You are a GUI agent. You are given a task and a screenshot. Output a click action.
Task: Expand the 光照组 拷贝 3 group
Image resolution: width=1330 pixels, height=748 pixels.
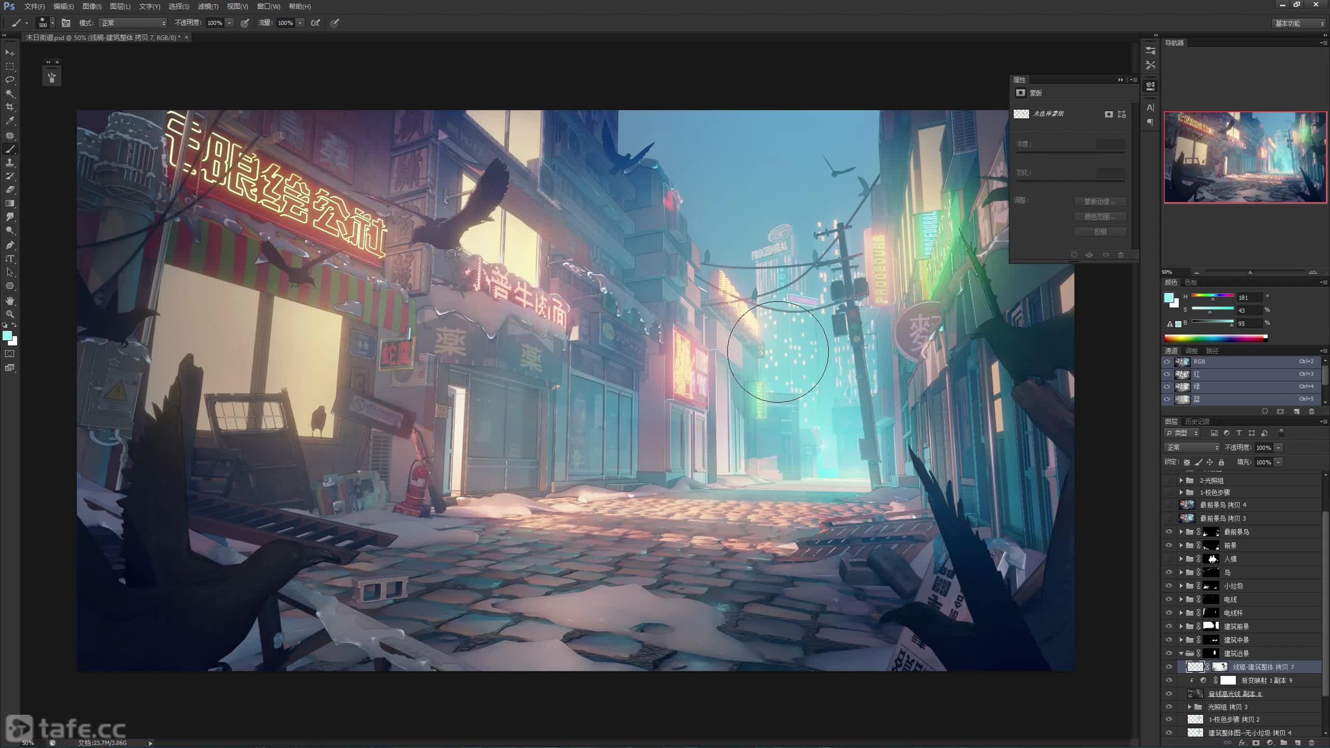[x=1190, y=707]
